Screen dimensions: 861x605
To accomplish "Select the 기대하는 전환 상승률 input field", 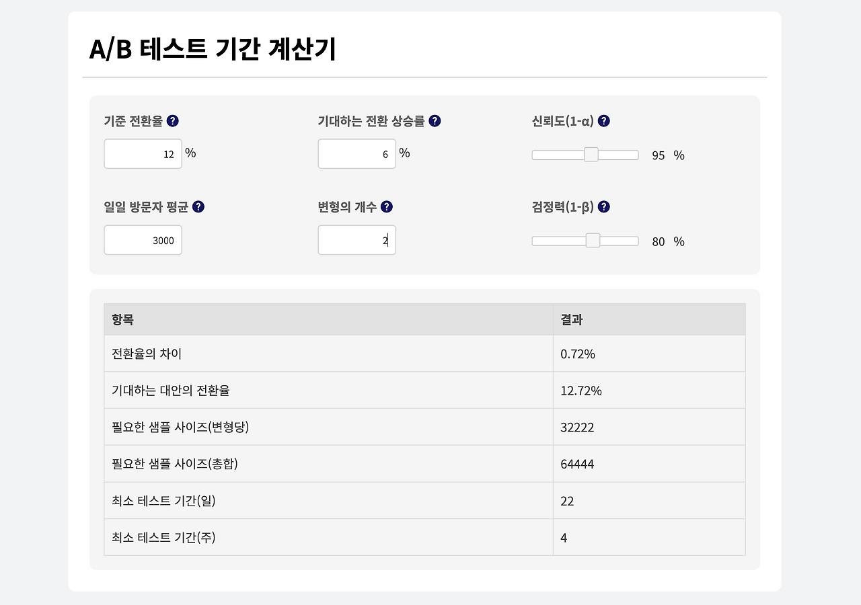I will click(x=357, y=153).
